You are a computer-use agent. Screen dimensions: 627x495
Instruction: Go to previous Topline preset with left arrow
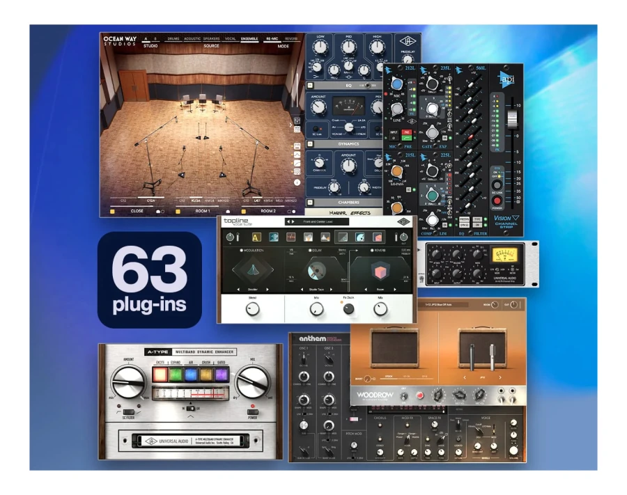[x=288, y=221]
